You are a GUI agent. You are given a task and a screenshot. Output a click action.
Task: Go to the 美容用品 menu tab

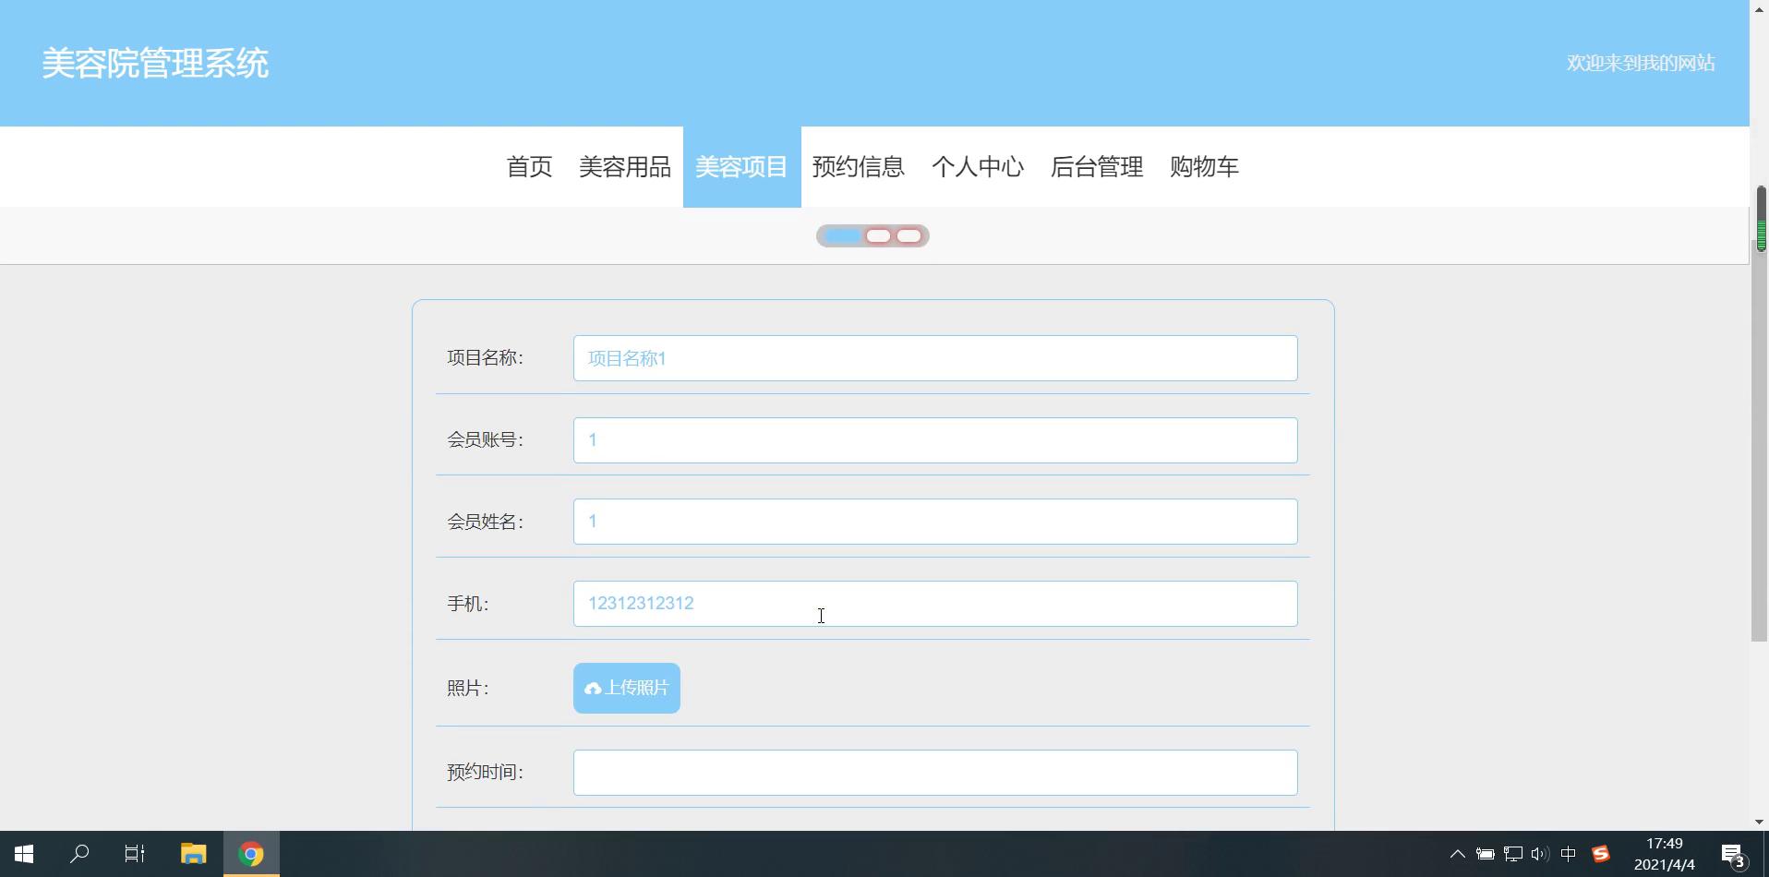624,167
